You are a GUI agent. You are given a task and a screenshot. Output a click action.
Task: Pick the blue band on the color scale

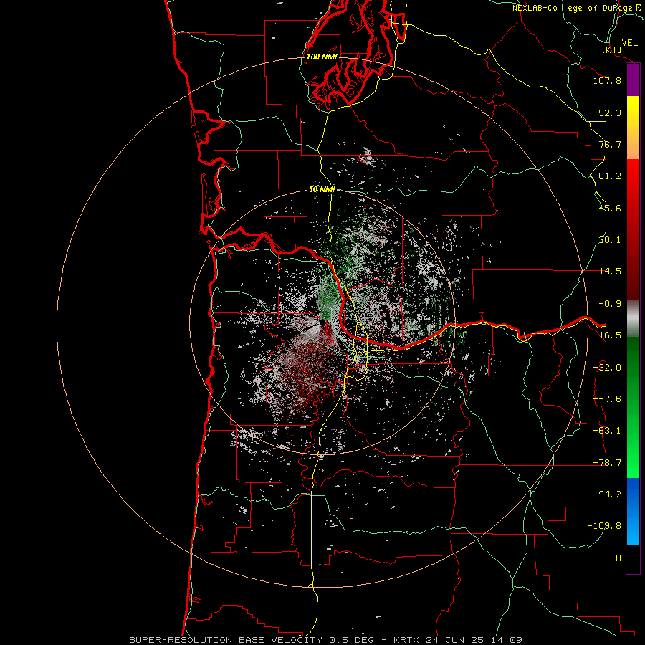point(633,511)
